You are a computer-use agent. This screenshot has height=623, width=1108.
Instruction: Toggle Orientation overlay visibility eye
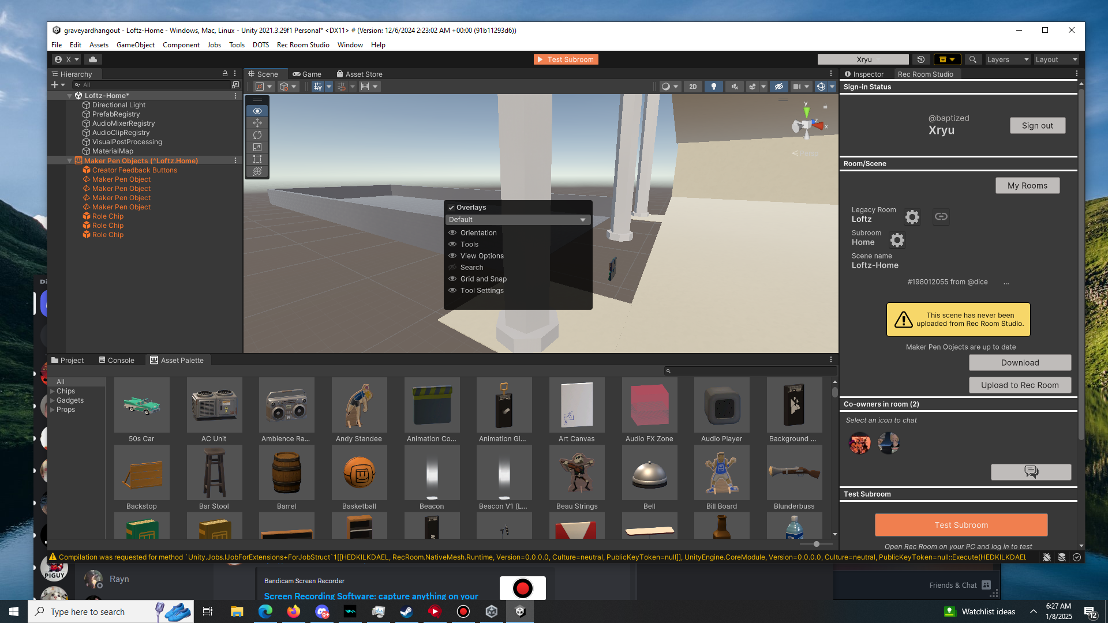(453, 232)
